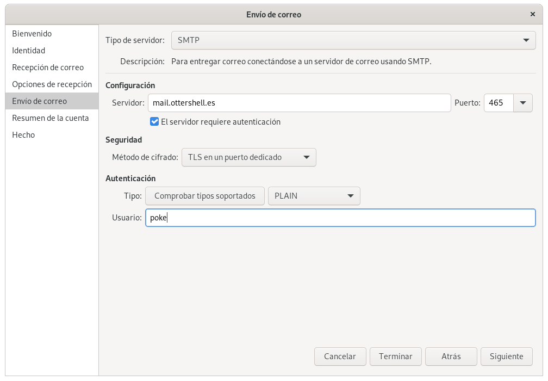
Task: Proceed with the Siguiente button
Action: (x=506, y=357)
